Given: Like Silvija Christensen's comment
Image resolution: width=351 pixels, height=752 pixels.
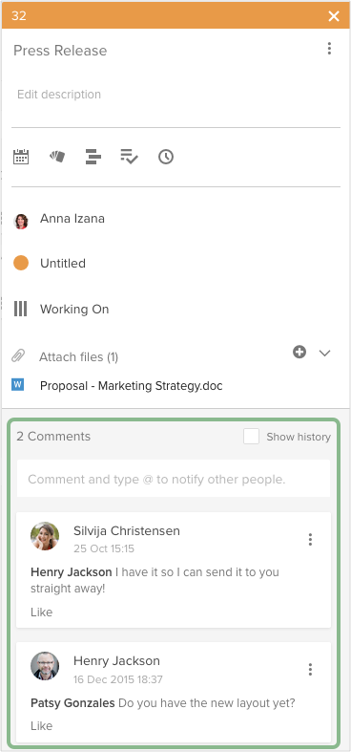Looking at the screenshot, I should click(x=42, y=612).
